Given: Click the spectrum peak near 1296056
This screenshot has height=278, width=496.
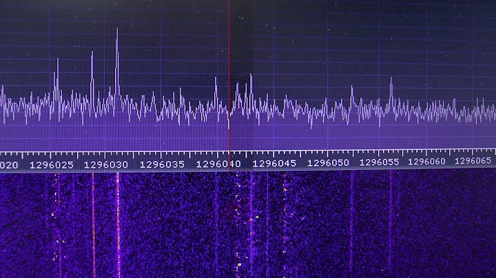Looking at the screenshot, I should [391, 92].
